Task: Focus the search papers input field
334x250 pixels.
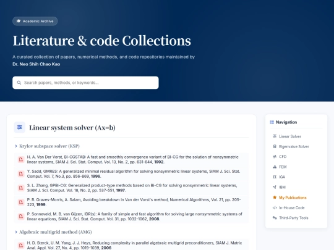Action: (x=85, y=83)
